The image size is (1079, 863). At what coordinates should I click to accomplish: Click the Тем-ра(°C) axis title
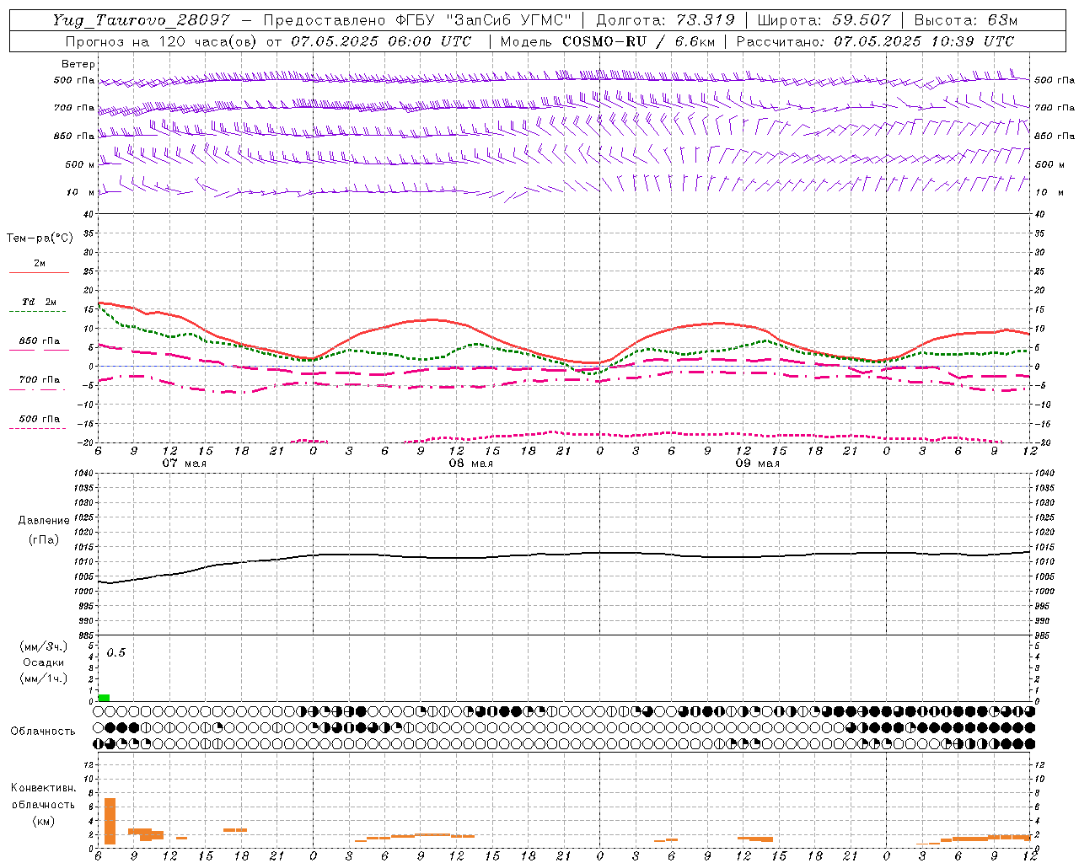pos(40,239)
